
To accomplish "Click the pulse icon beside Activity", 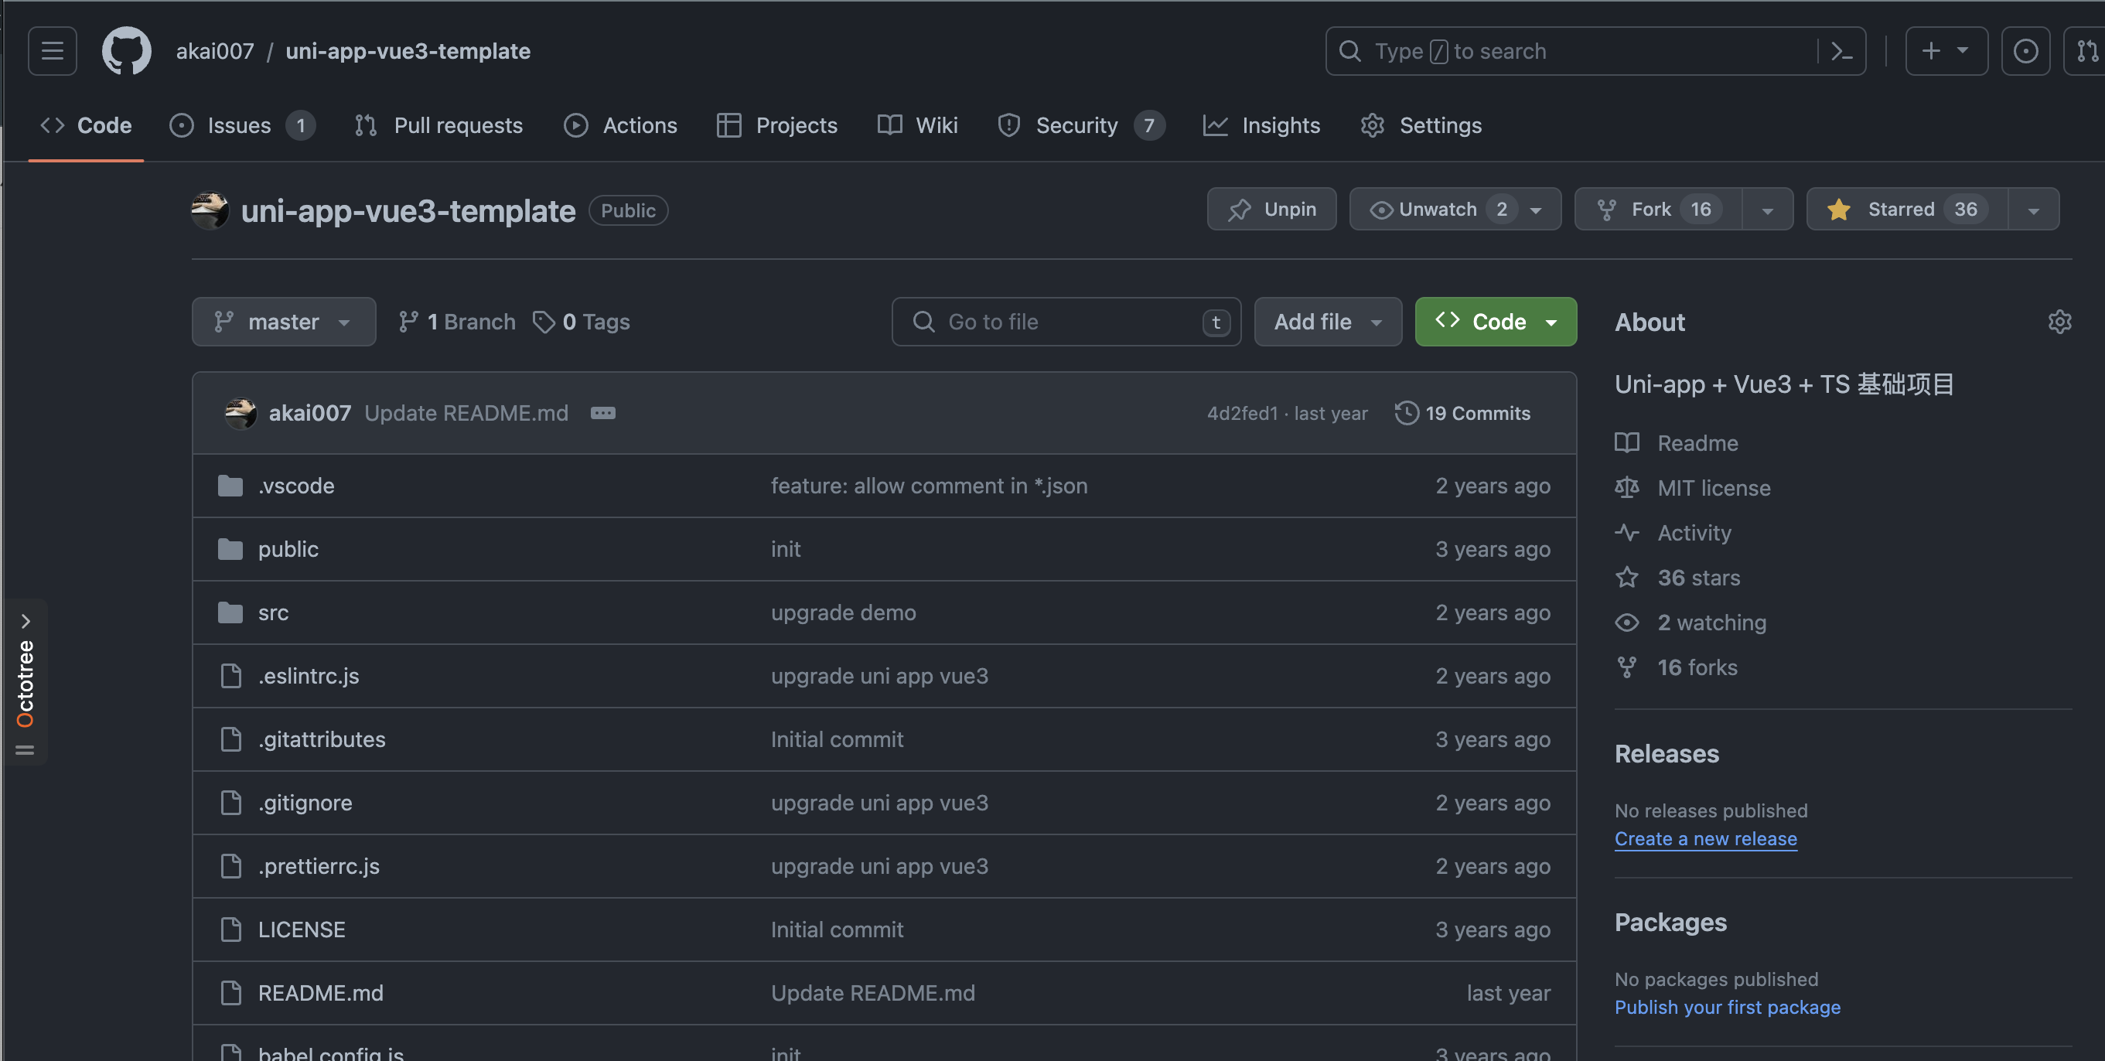I will (1627, 533).
